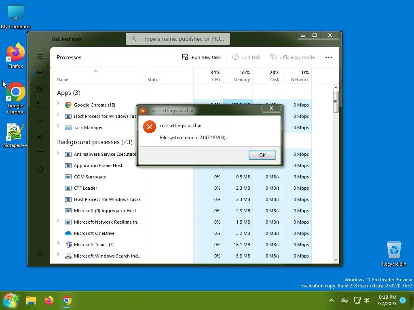Expand Host Process for Windows Tasks under Apps
Screen dimensions: 414x310
pyautogui.click(x=58, y=115)
